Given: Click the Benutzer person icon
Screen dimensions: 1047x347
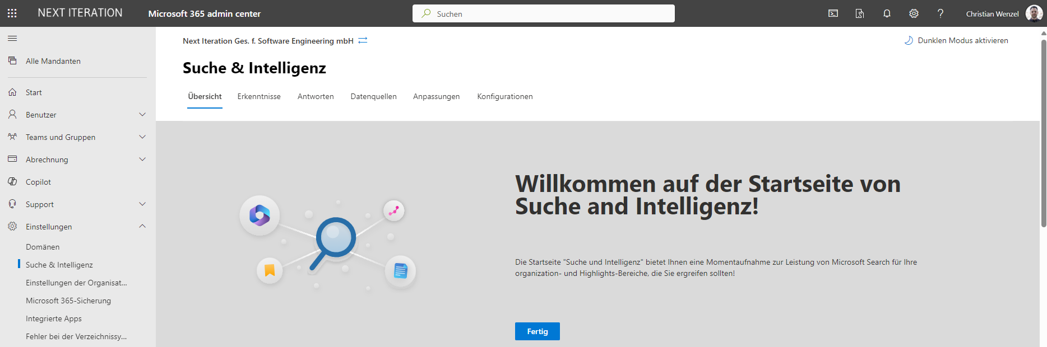Looking at the screenshot, I should pos(12,114).
